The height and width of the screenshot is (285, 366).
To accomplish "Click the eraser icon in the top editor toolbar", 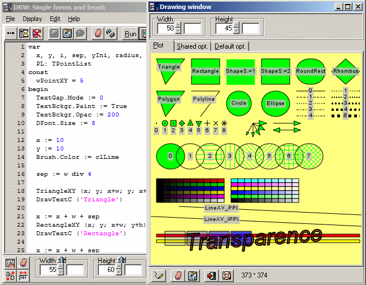I will (98, 33).
